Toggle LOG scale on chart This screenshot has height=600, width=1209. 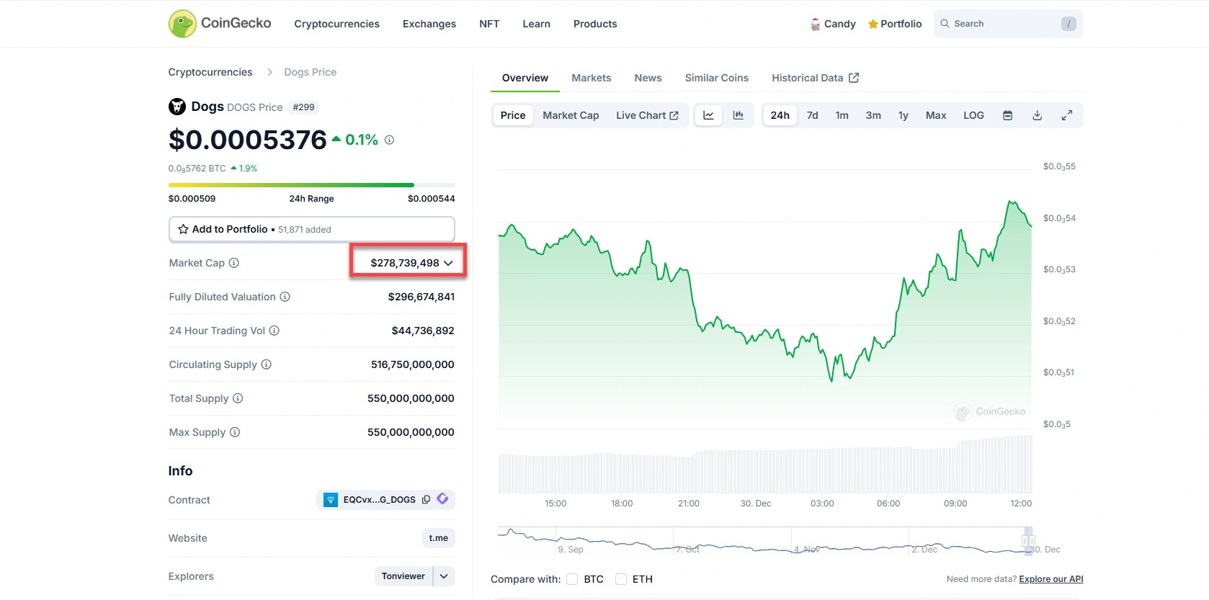tap(973, 115)
